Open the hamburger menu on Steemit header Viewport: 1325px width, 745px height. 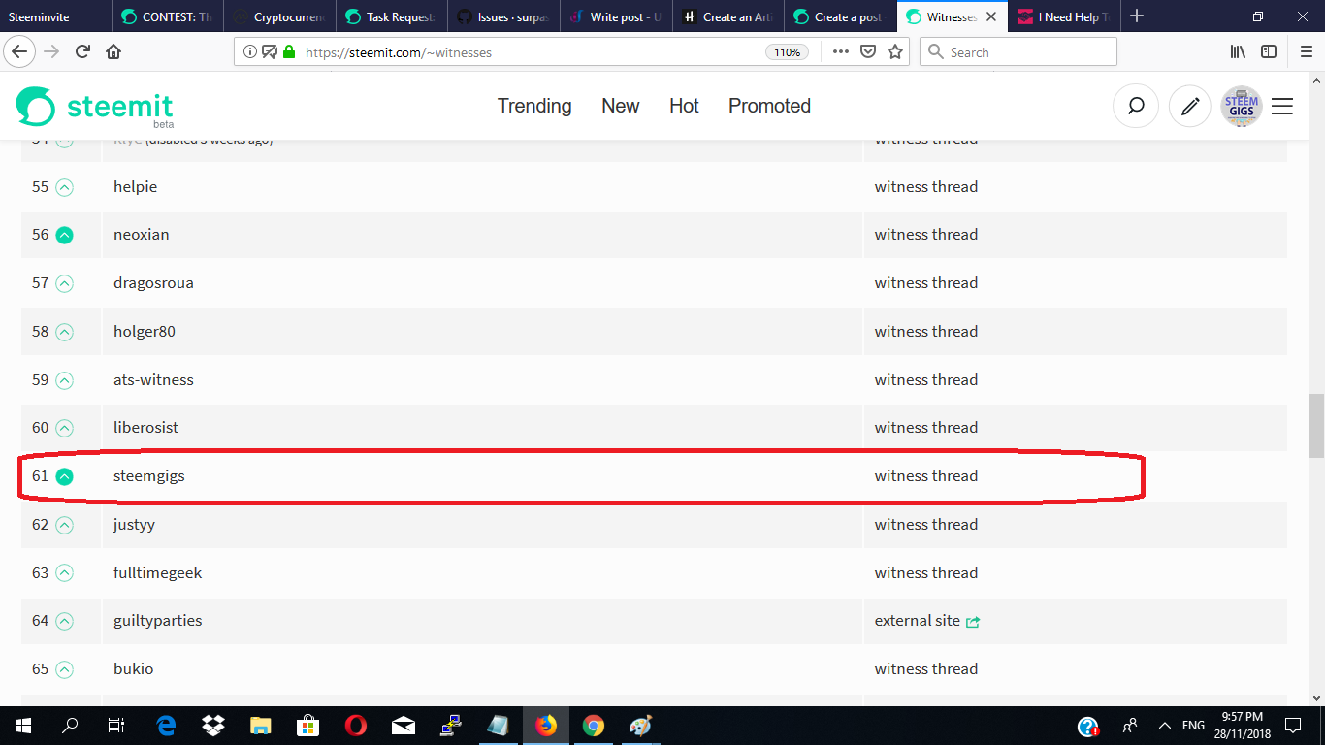[x=1282, y=107]
